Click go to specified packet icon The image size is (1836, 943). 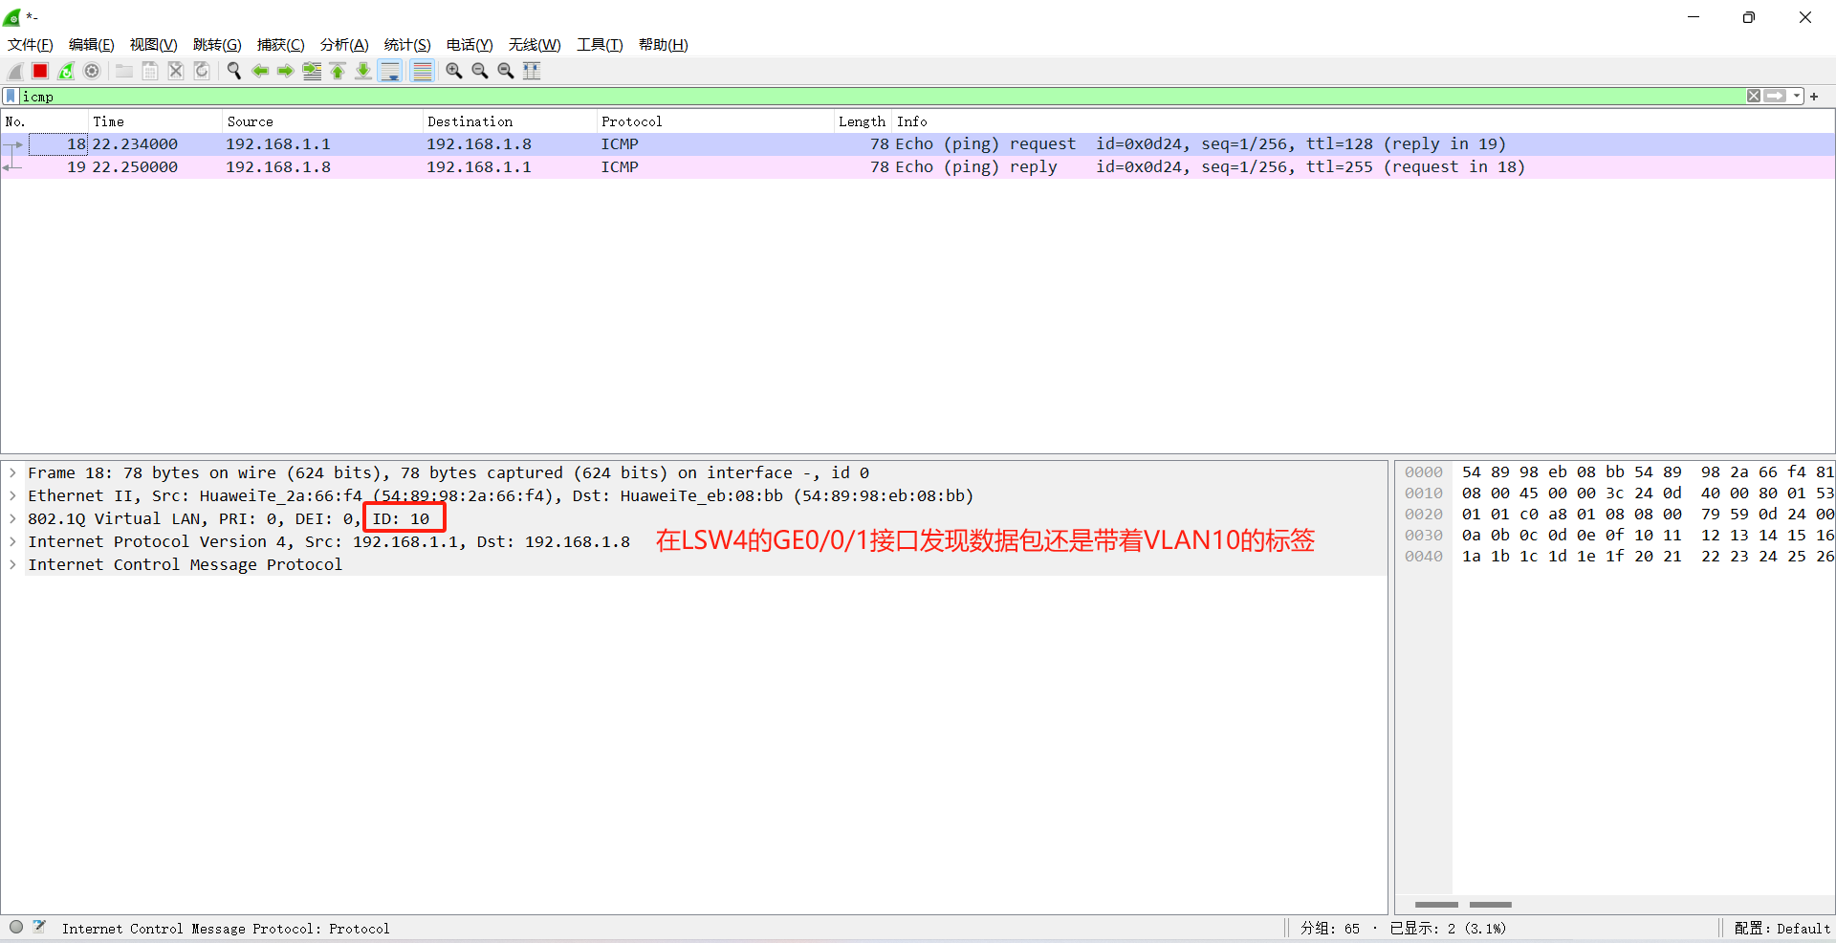point(312,71)
